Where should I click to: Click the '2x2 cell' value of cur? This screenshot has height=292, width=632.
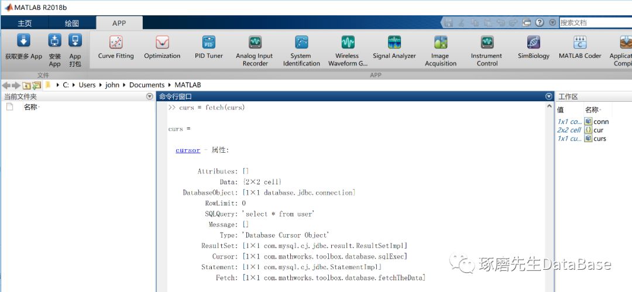pyautogui.click(x=569, y=130)
